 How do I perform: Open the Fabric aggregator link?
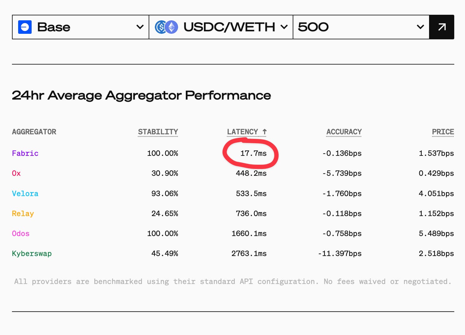25,153
